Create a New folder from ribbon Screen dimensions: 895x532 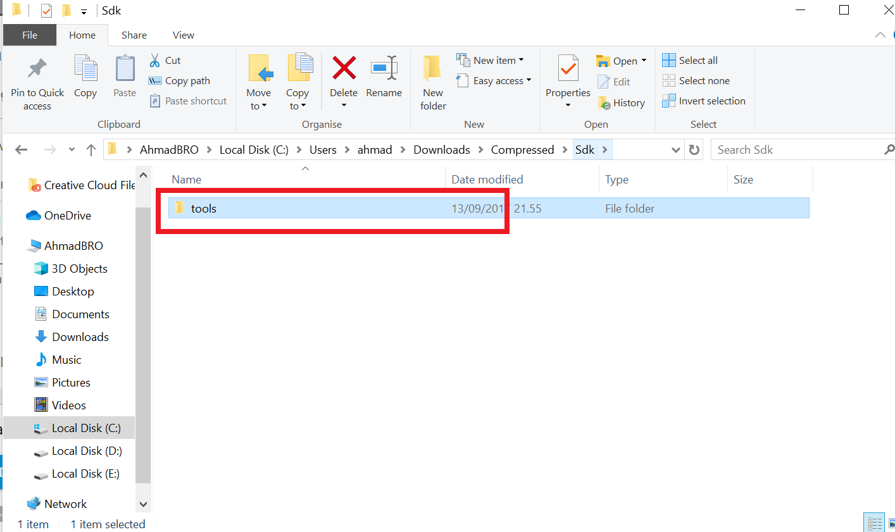(x=433, y=82)
